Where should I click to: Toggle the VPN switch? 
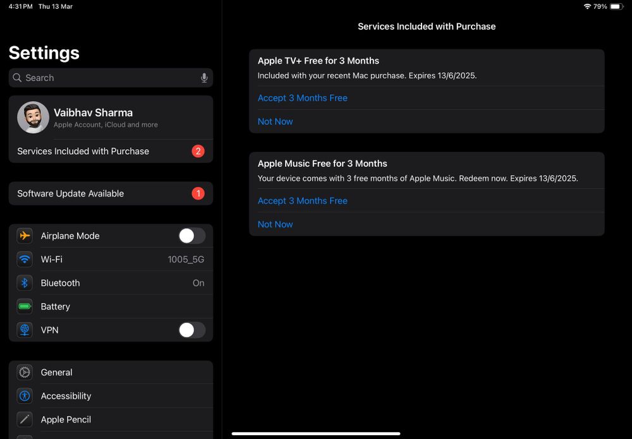coord(192,330)
